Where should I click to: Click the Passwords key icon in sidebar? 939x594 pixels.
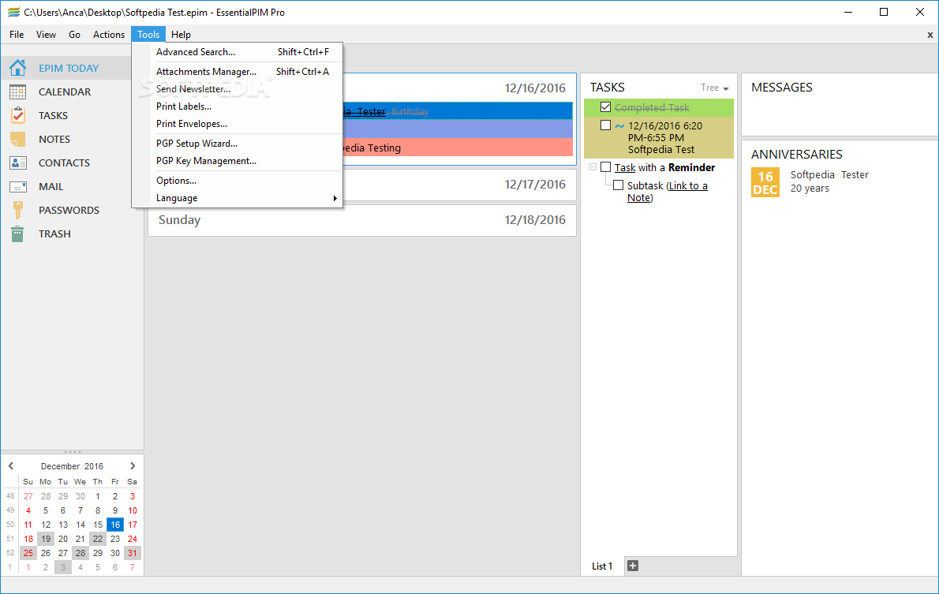(x=17, y=210)
